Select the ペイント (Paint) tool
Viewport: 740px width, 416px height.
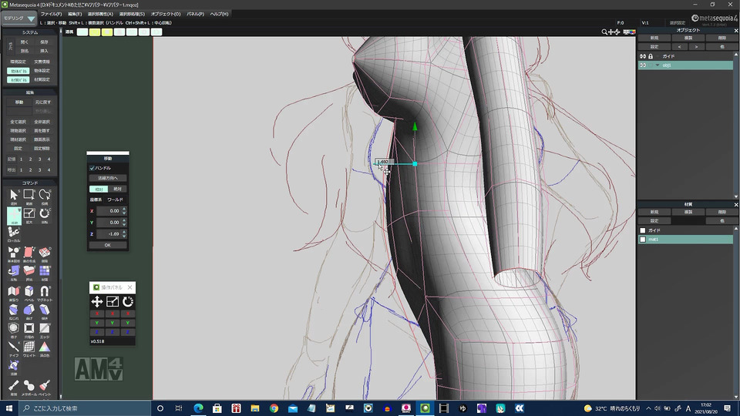[45, 384]
